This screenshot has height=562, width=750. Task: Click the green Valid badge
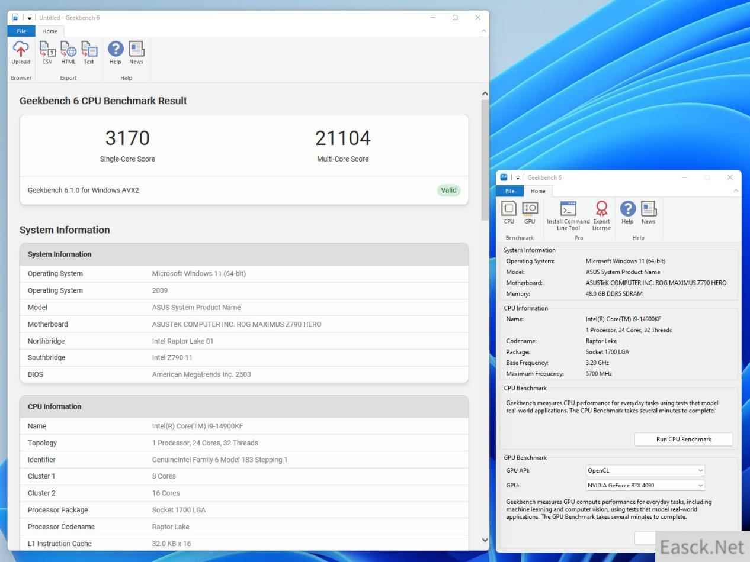click(448, 190)
